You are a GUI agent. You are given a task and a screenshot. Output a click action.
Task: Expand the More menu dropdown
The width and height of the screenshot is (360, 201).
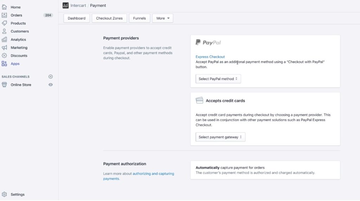click(x=162, y=18)
